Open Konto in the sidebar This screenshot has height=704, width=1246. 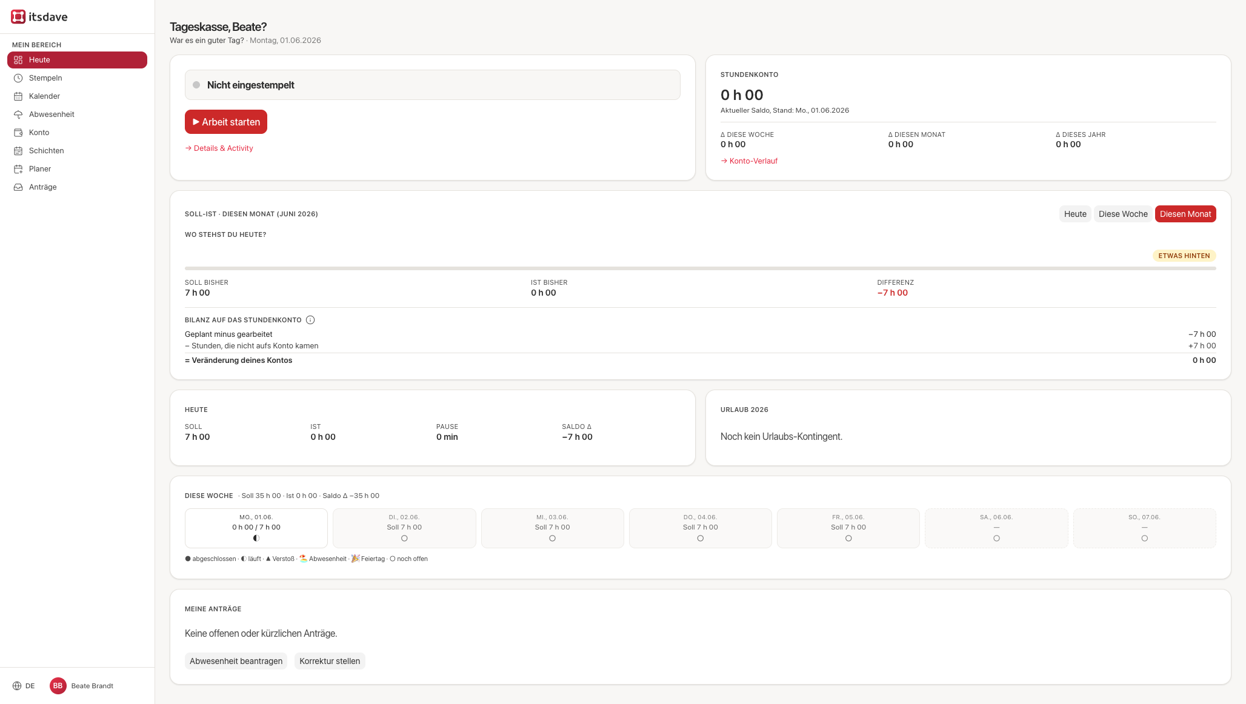tap(77, 133)
